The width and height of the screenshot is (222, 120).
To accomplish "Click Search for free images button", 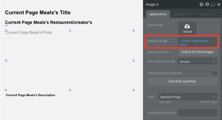I will point(197,52).
